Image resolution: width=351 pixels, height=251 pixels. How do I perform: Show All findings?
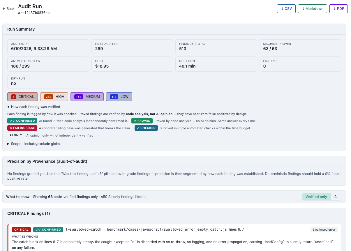pos(336,197)
